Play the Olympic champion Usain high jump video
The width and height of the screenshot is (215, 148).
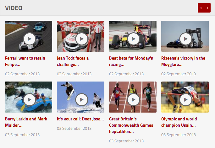186,100
